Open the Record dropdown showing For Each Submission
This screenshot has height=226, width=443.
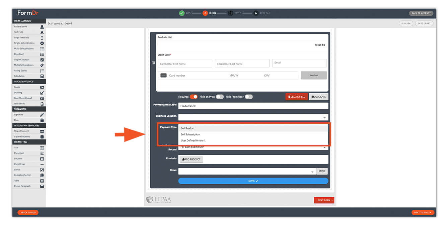click(x=253, y=147)
